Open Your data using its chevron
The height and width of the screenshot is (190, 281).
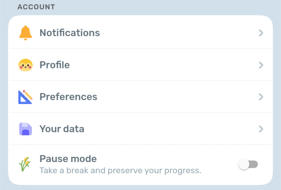[x=261, y=129]
